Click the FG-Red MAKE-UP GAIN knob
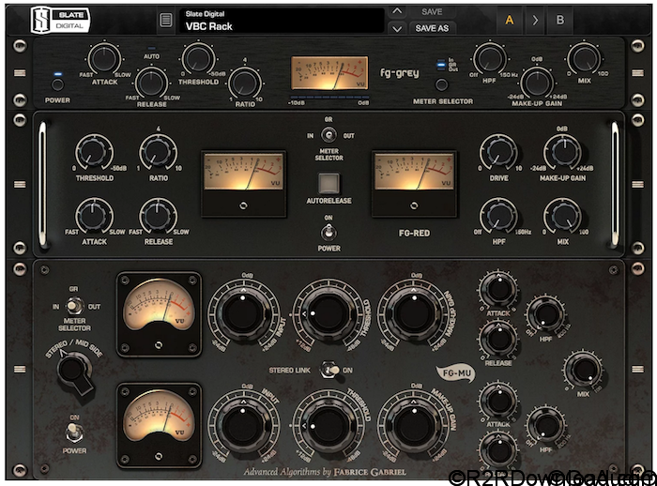The height and width of the screenshot is (486, 657). tap(562, 153)
